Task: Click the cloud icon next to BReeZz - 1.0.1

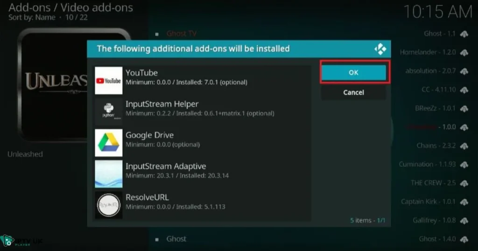Action: (464, 108)
